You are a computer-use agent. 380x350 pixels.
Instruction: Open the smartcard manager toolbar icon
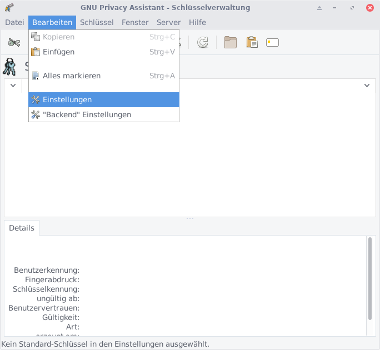click(x=272, y=43)
